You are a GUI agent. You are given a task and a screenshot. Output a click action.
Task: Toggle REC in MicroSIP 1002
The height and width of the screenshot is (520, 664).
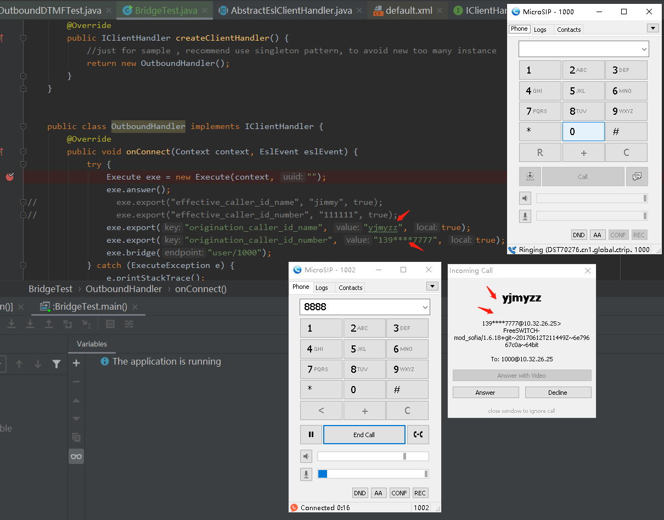click(420, 493)
